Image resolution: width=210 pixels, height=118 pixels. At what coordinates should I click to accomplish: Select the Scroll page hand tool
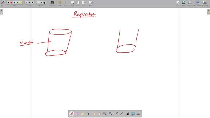(99, 114)
